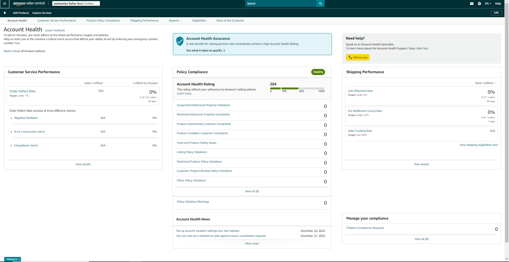Click the Account Health Rating progress bar
The width and height of the screenshot is (509, 262).
297,88
